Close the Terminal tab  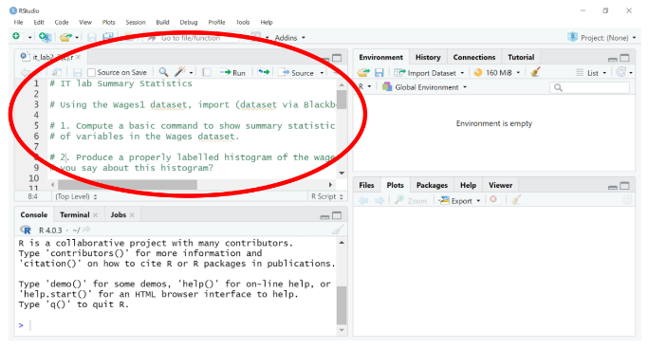[95, 214]
